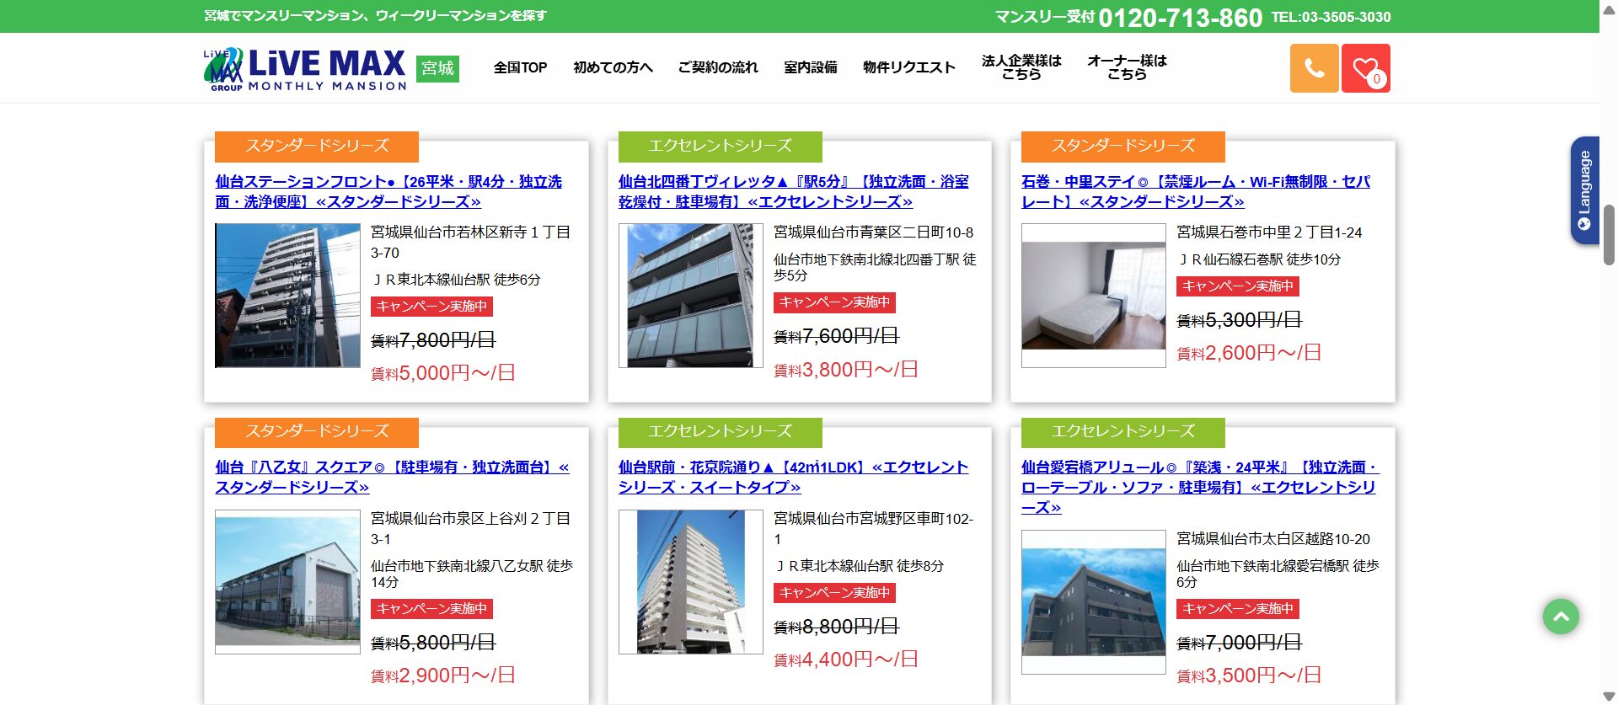
Task: Click address 宮城県仙台市青葉区二日町10-8
Action: (874, 232)
